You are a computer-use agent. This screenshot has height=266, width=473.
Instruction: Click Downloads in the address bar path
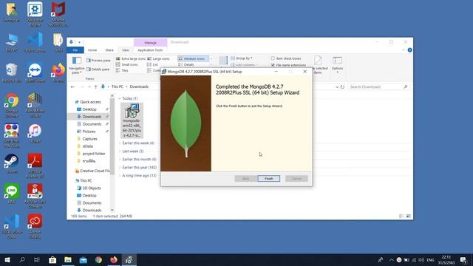click(139, 86)
